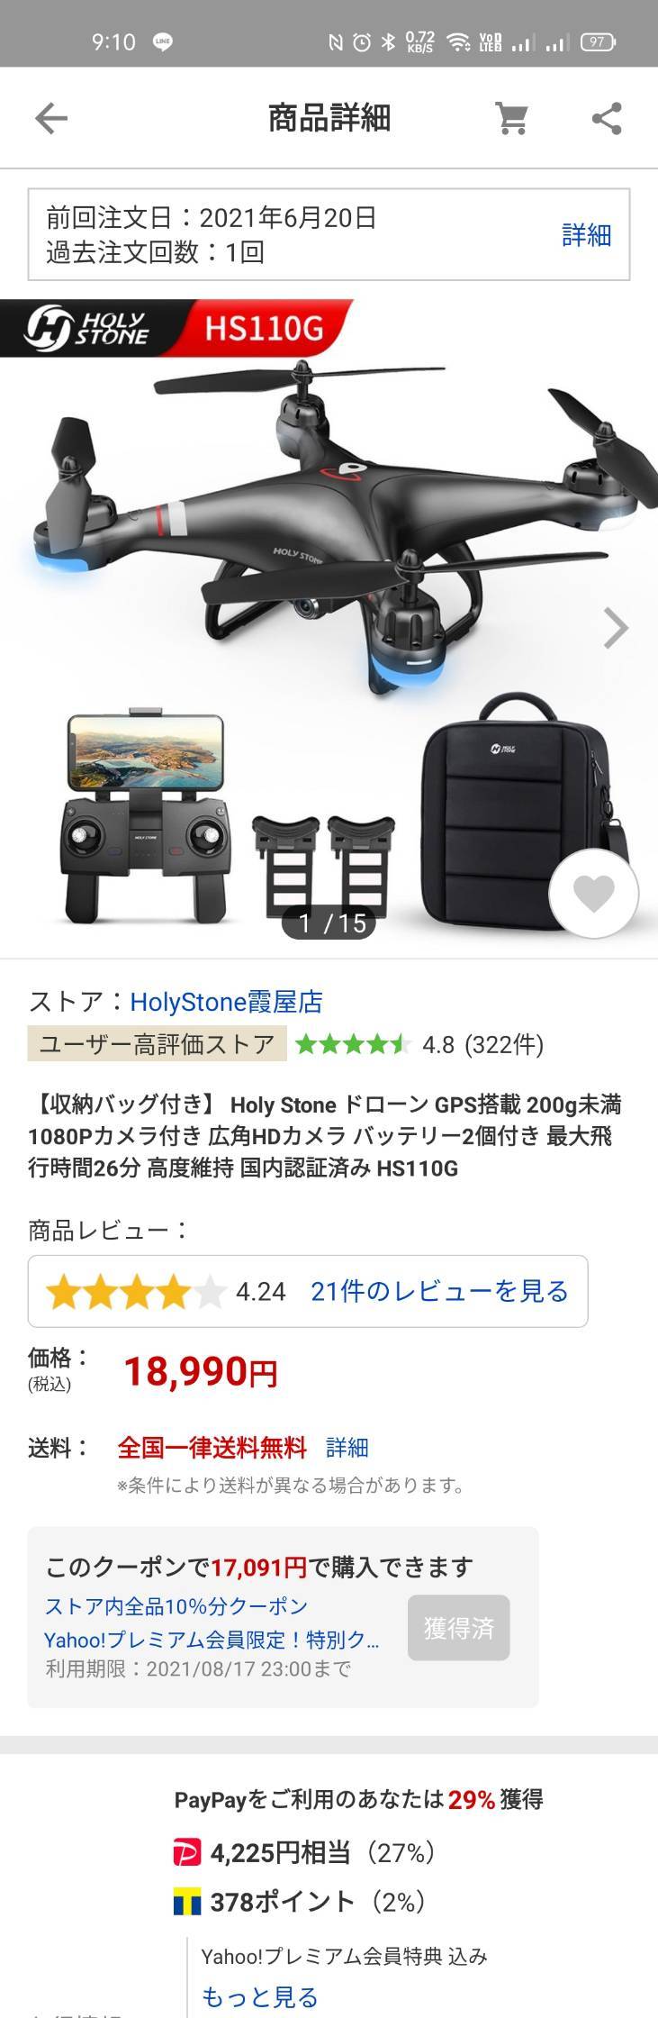View 21件のレビューを見る reviews
Screen dimensions: 658x2018
pos(439,1291)
